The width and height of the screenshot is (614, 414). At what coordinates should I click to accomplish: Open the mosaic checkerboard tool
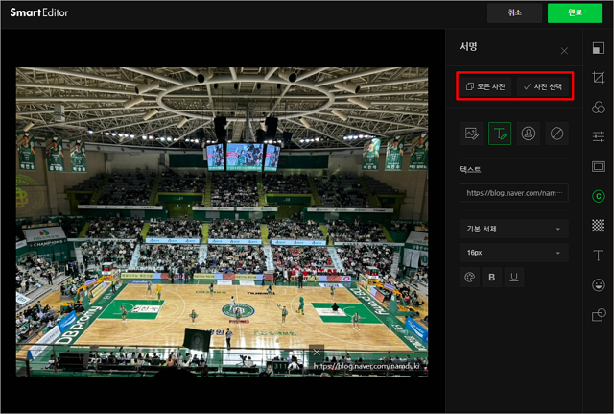point(599,226)
